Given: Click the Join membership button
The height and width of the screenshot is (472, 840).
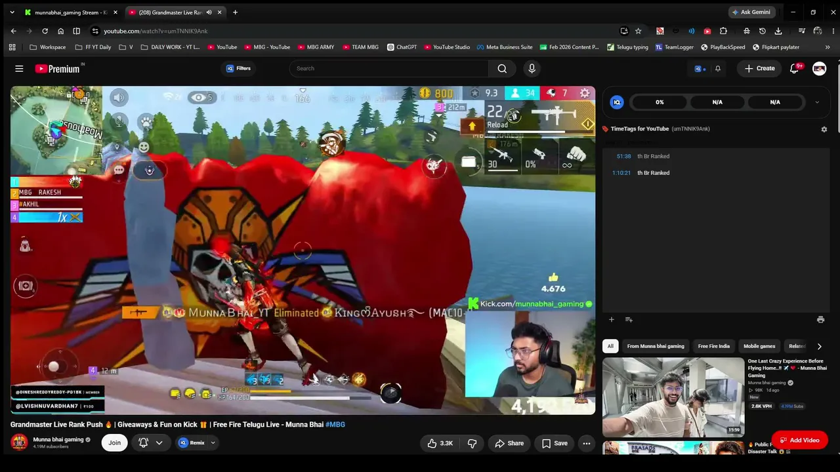Looking at the screenshot, I should point(114,443).
